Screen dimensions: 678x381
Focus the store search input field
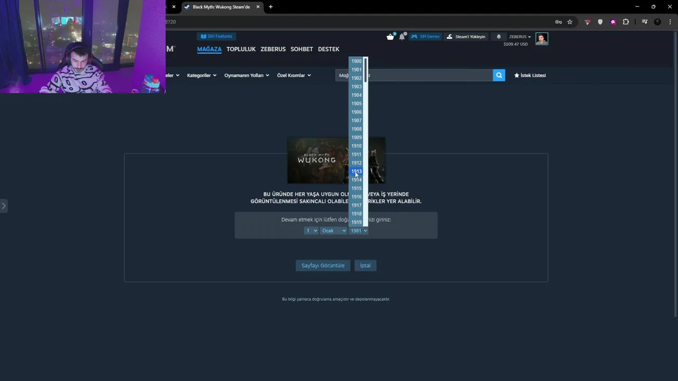tap(414, 75)
